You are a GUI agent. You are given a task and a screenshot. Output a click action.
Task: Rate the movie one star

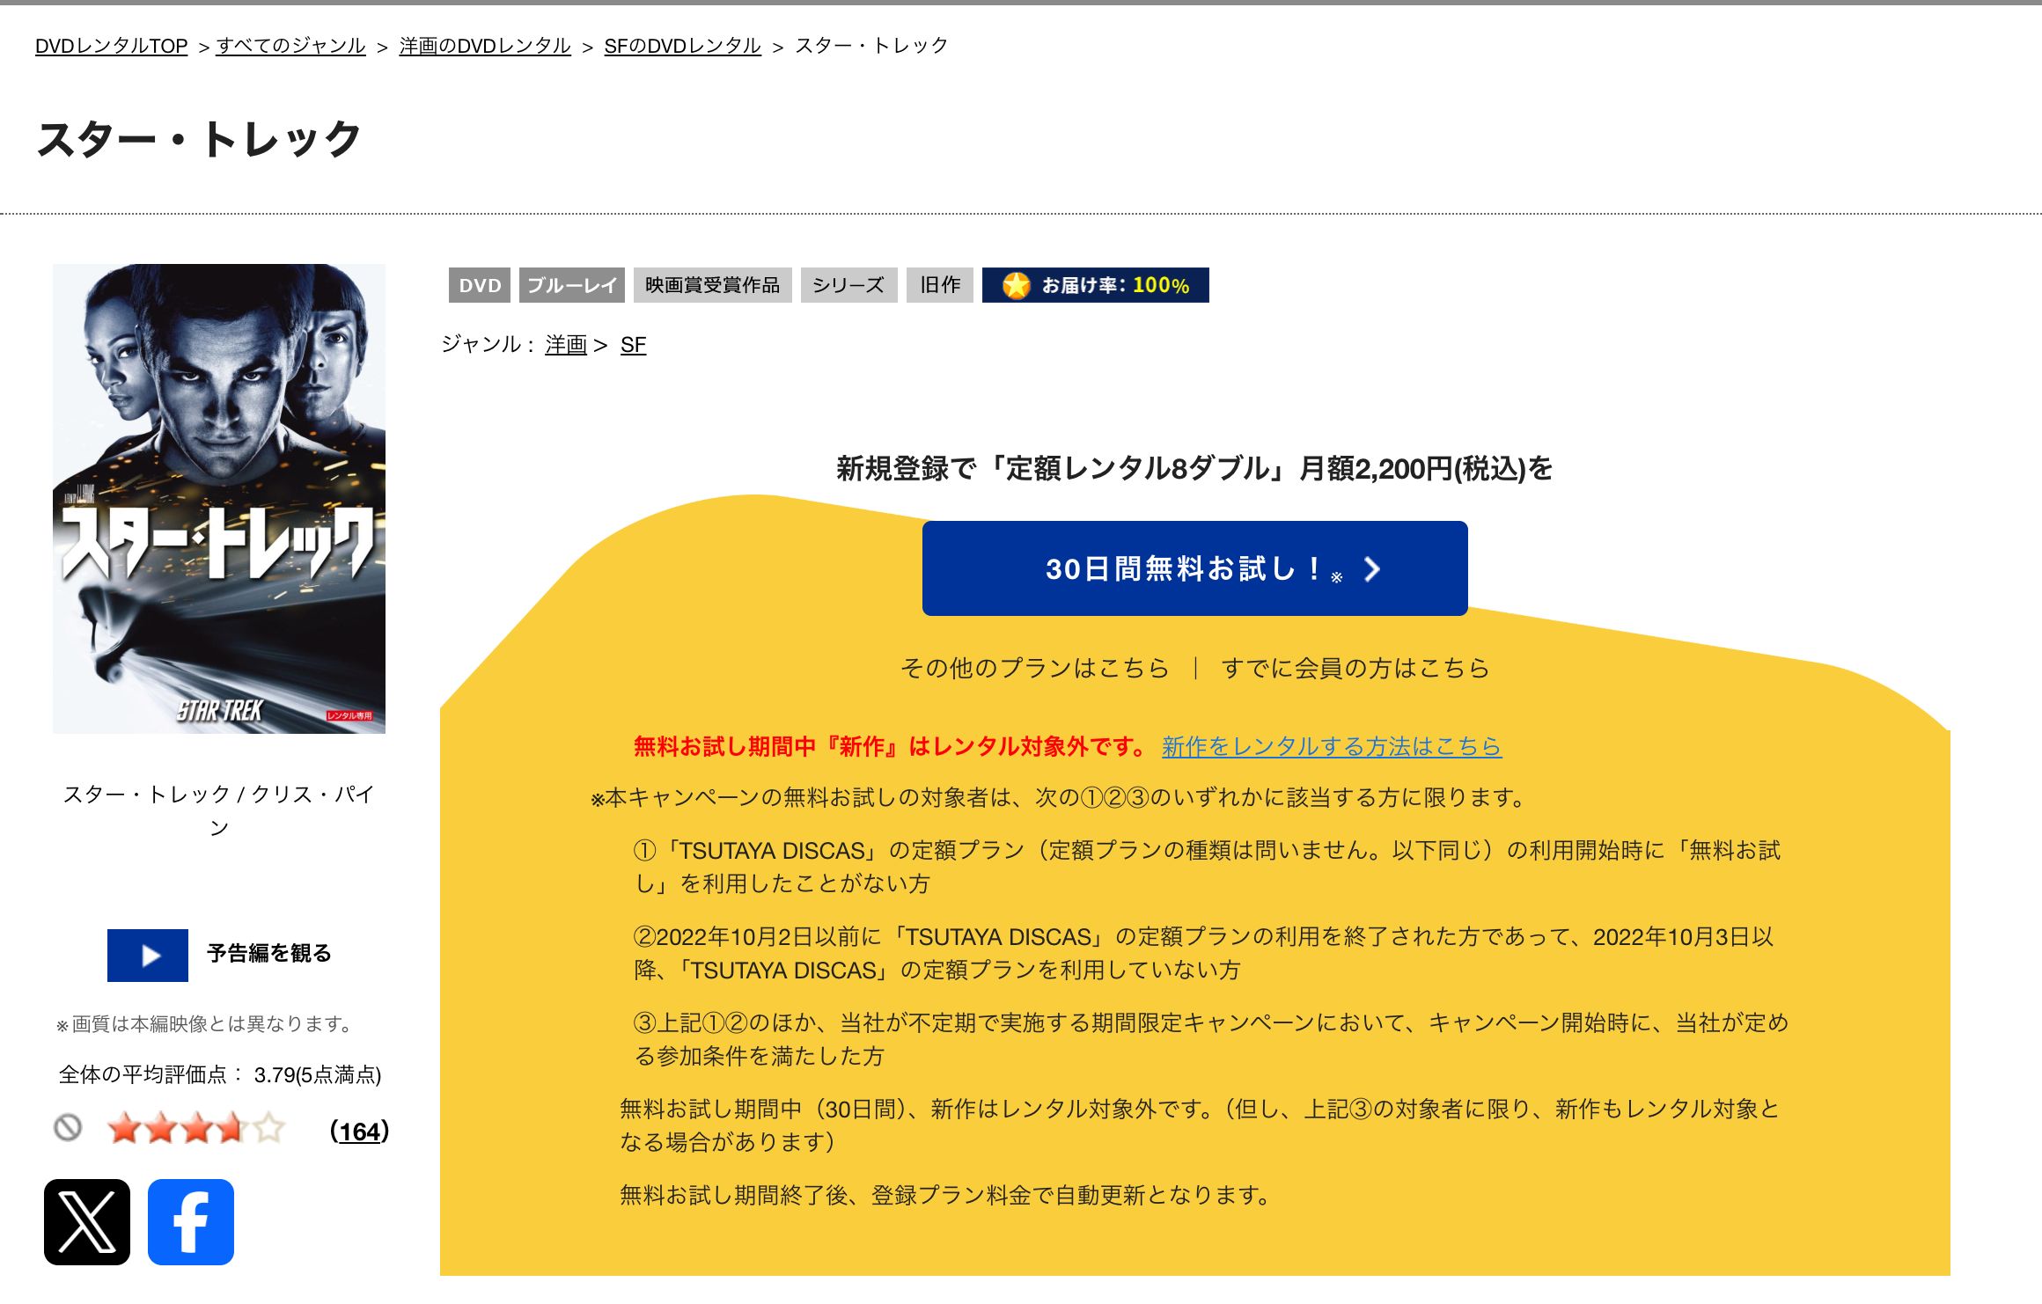point(123,1128)
